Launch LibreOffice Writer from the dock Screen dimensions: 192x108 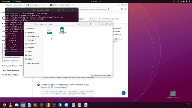click(x=29, y=105)
